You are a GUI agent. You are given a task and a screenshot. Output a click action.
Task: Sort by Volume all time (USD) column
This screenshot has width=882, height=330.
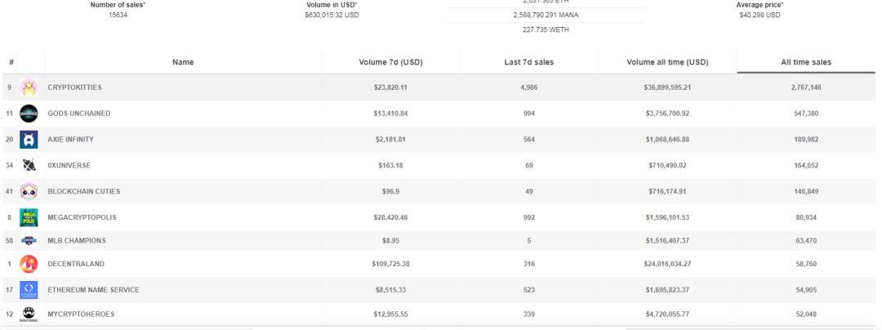pyautogui.click(x=667, y=62)
